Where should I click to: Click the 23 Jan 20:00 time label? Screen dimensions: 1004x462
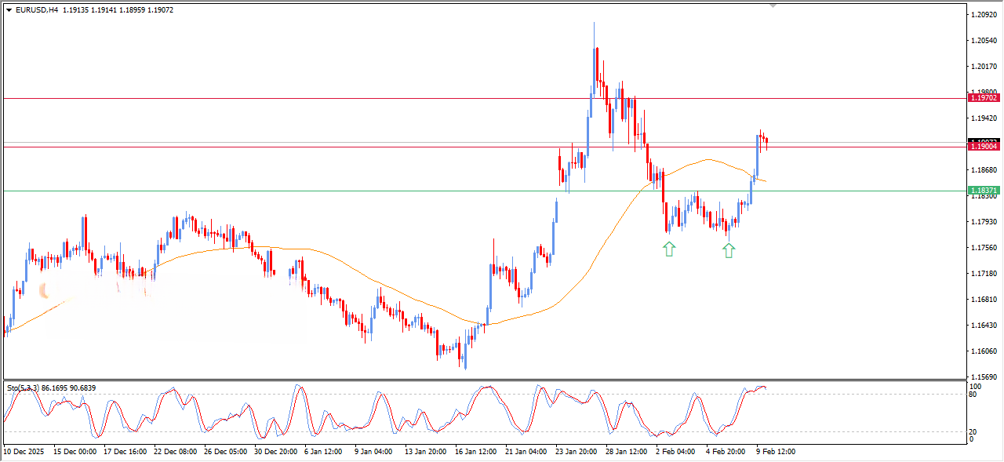click(x=575, y=452)
